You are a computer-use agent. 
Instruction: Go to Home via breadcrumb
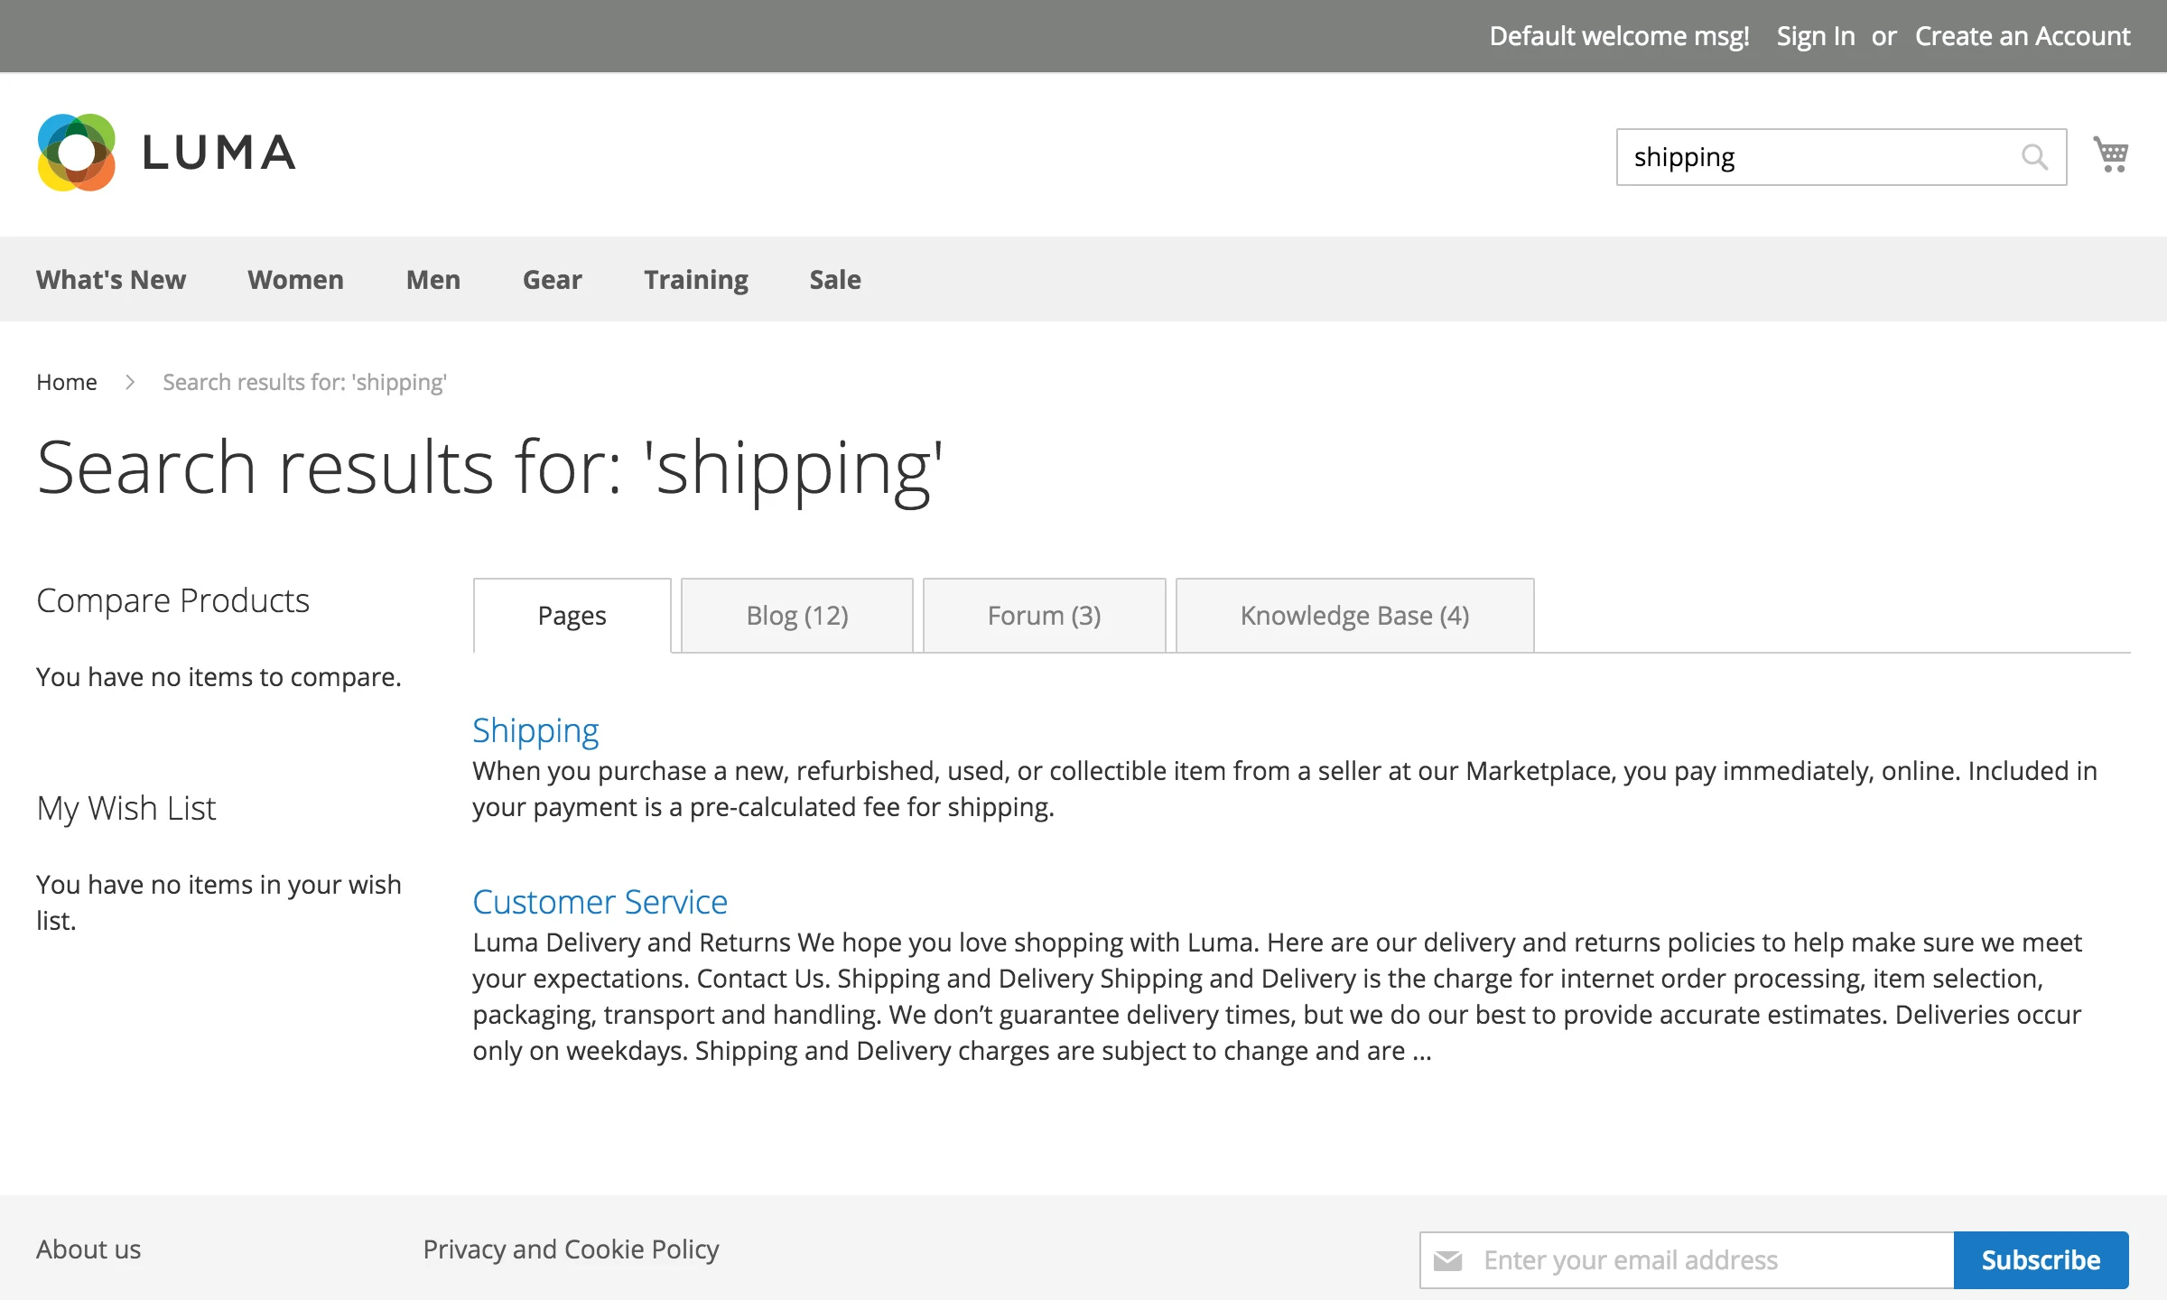tap(67, 382)
